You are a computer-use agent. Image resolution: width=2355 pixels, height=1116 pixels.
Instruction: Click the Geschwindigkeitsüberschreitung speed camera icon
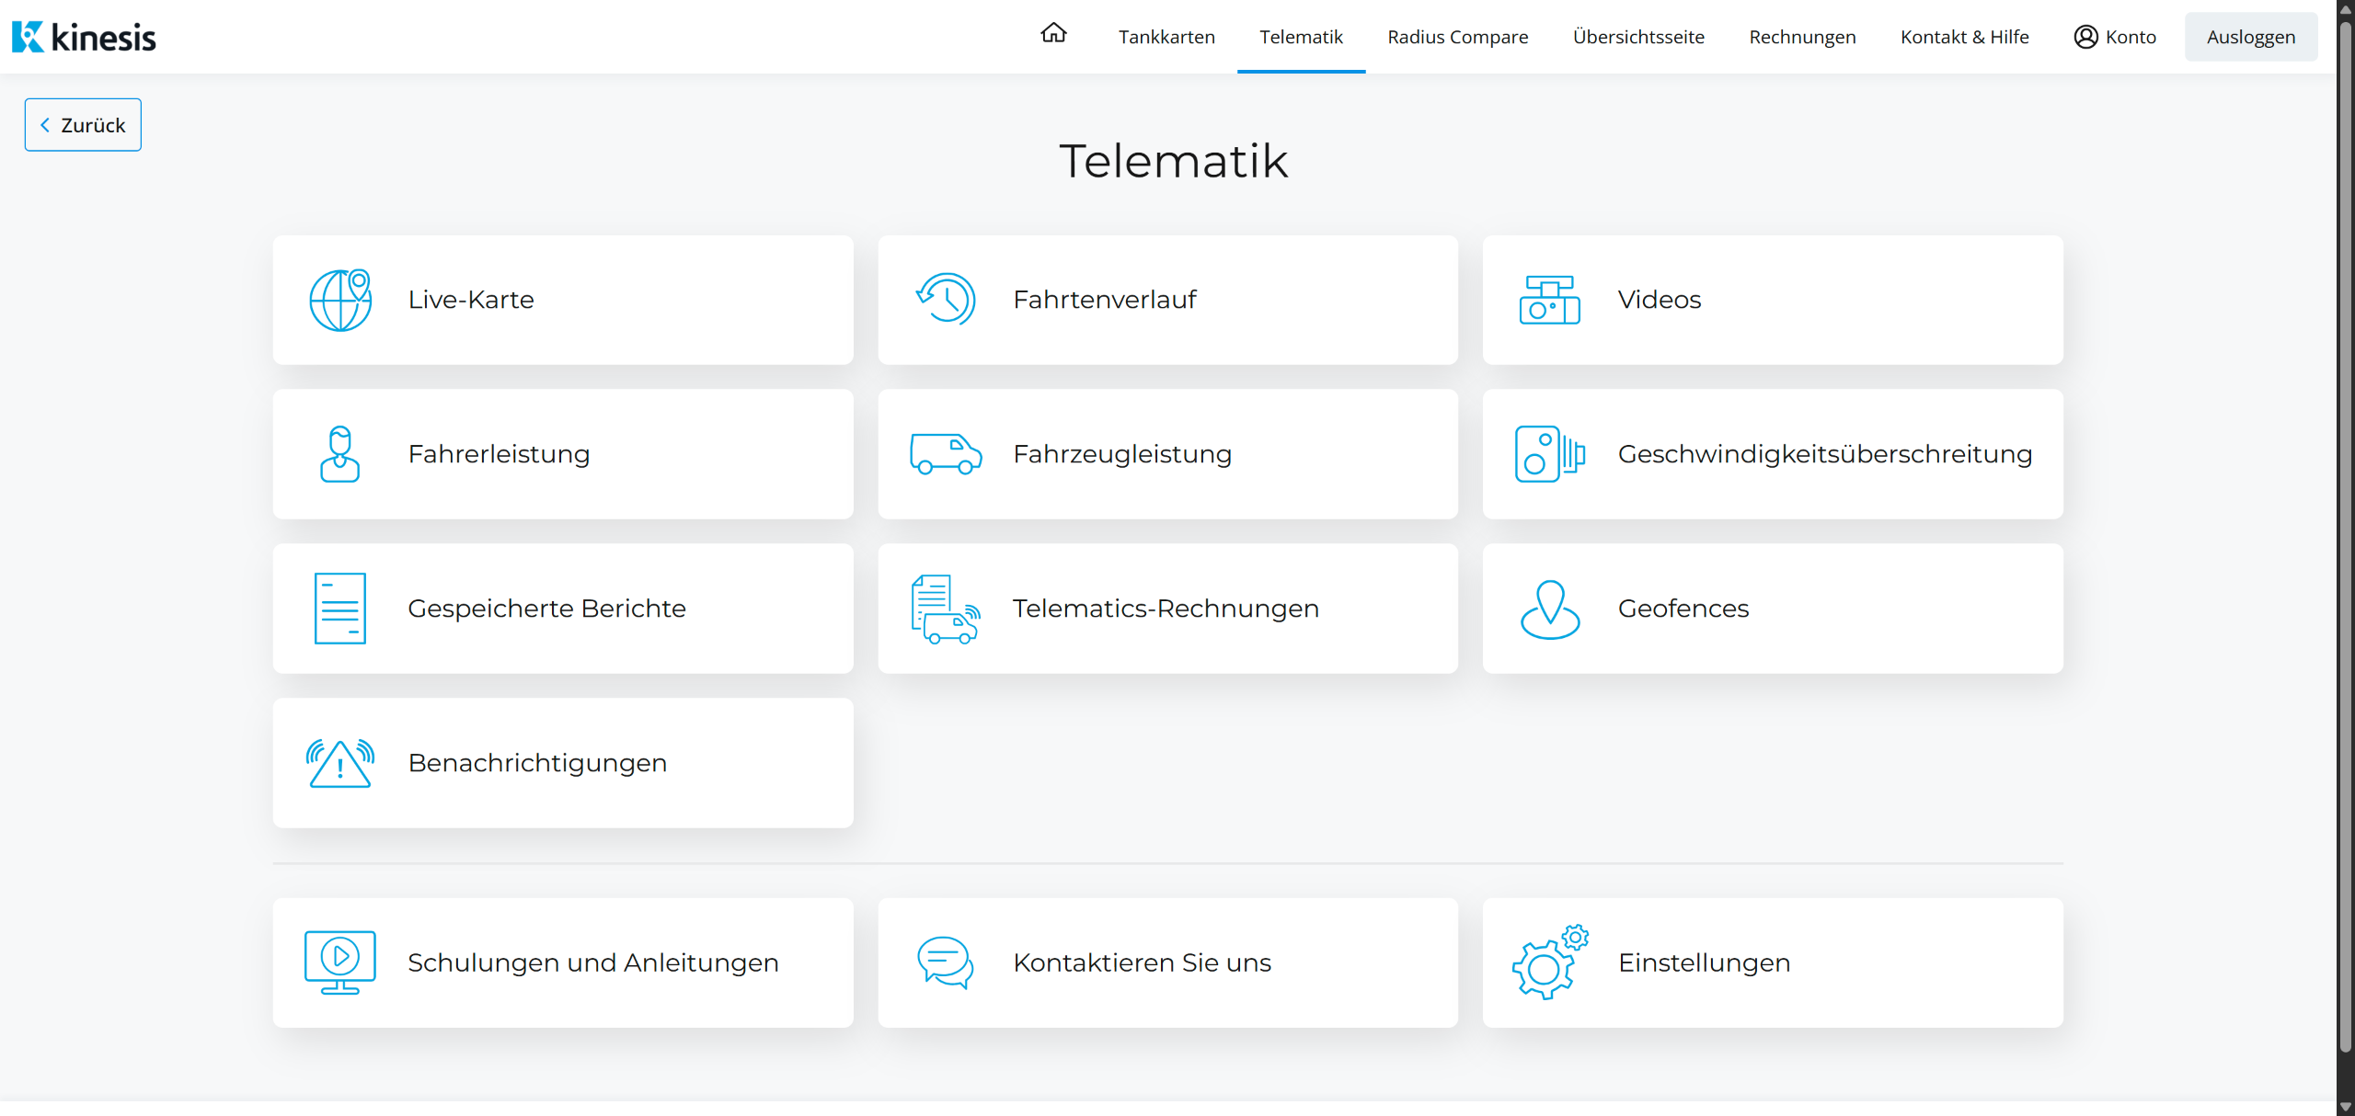1549,454
